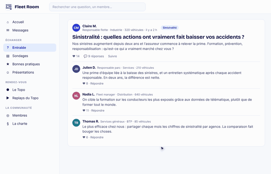The width and height of the screenshot is (271, 174).
Task: Open La charte page
Action: click(x=30, y=124)
